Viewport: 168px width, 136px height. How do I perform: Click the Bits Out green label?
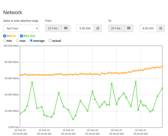pyautogui.click(x=29, y=36)
